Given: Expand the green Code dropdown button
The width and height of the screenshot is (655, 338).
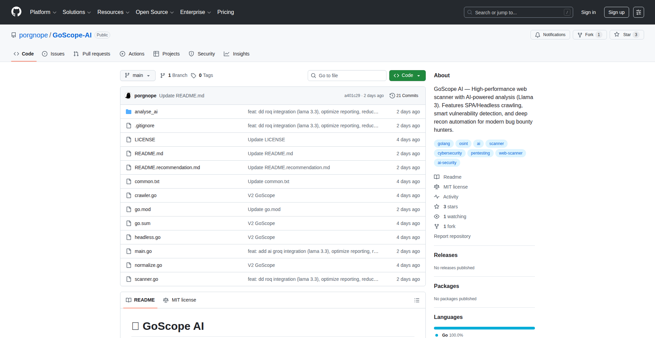Looking at the screenshot, I should pos(407,76).
